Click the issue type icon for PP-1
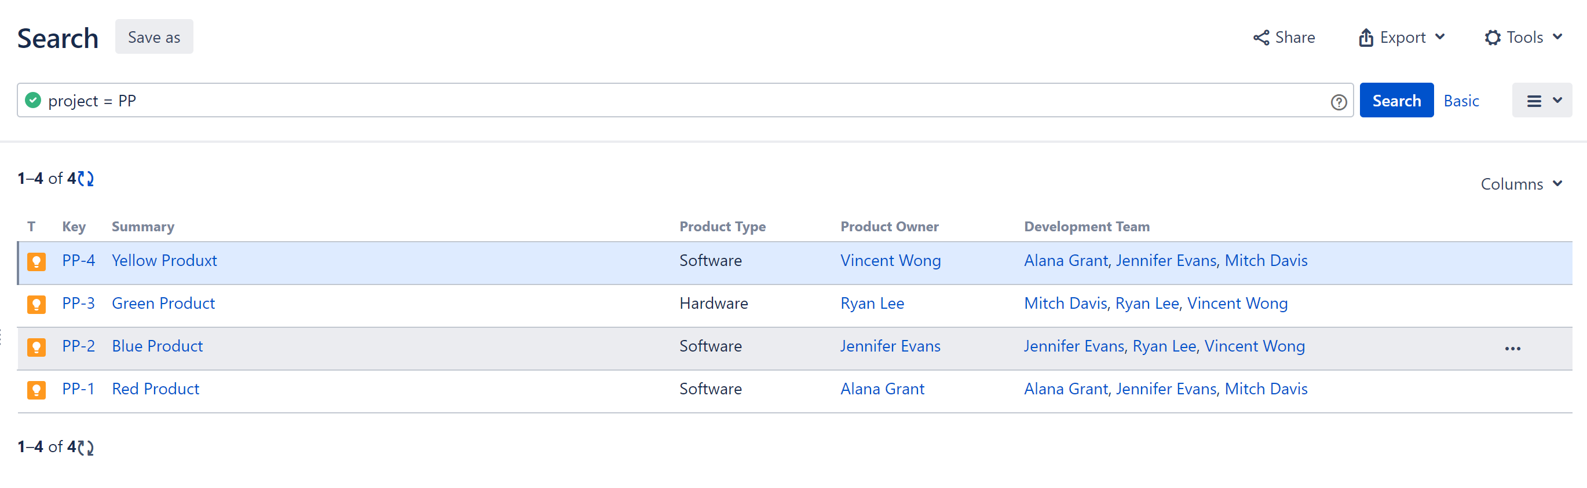Image resolution: width=1587 pixels, height=488 pixels. [x=36, y=390]
